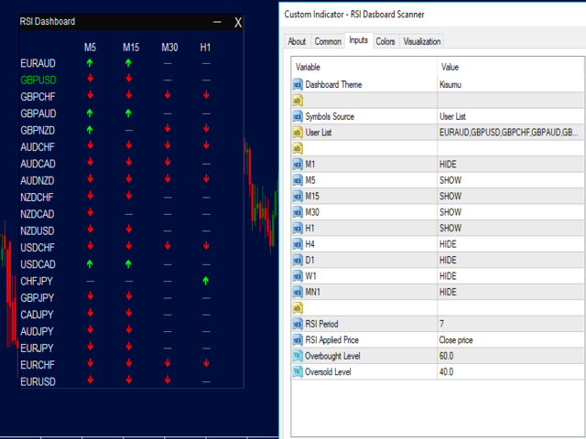Open the About tab
This screenshot has width=586, height=439.
click(297, 41)
